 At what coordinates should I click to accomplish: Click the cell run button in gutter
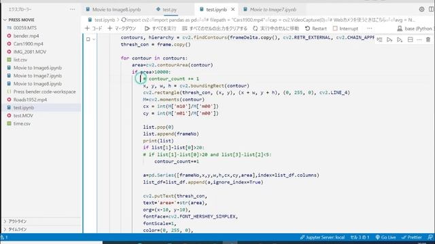pyautogui.click(x=88, y=39)
